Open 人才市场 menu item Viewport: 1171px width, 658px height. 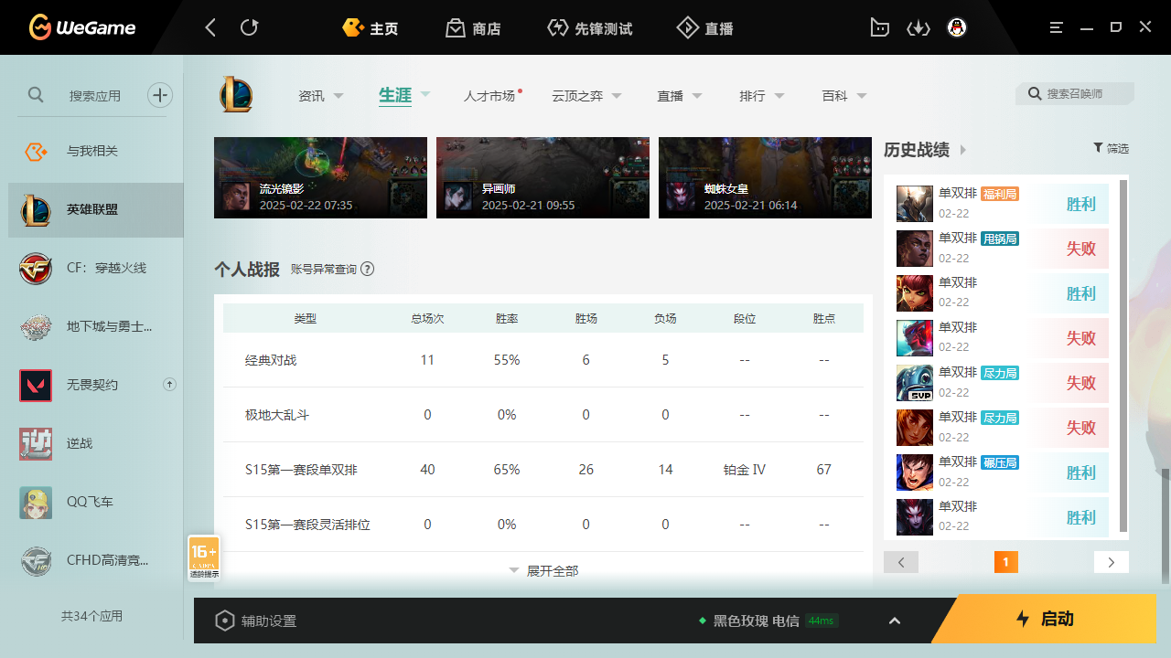point(489,95)
